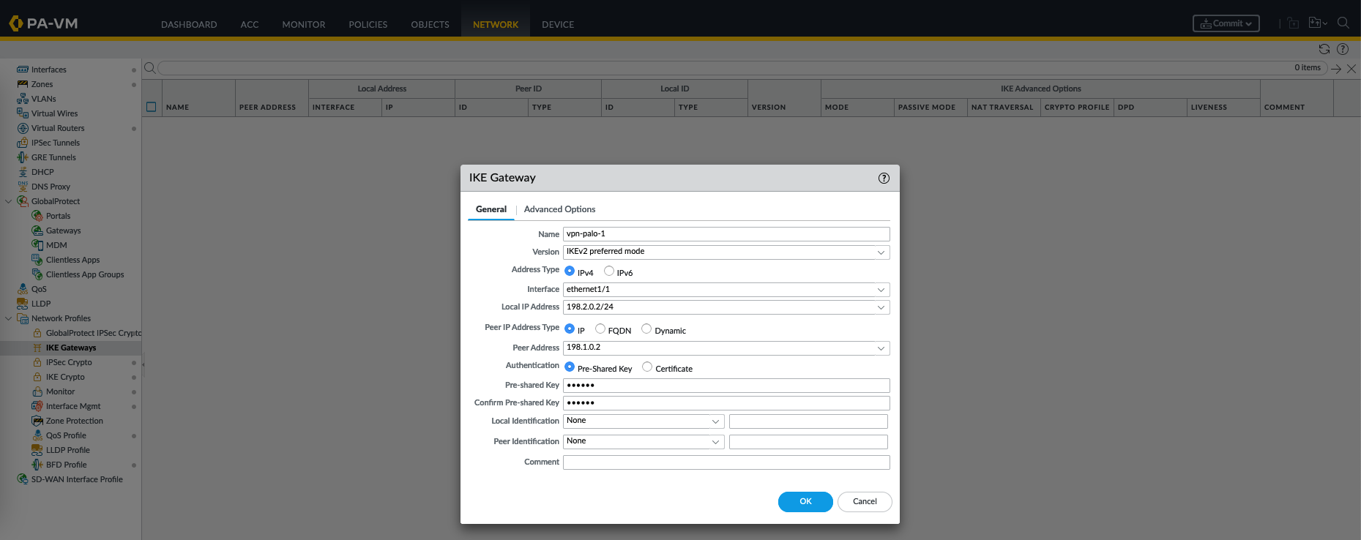Click the Zone Protection icon in sidebar
Screen dimensions: 1361x540
click(37, 421)
